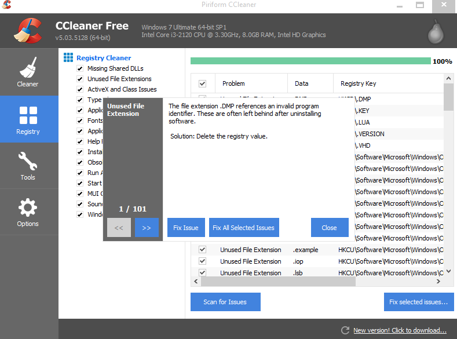This screenshot has height=339, width=457.
Task: Click the horizontal scrollbar left arrow
Action: coord(196,281)
